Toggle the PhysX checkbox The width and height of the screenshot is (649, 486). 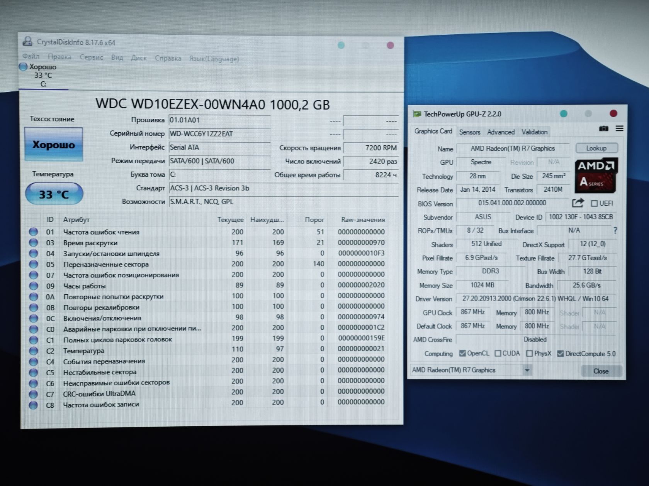[530, 354]
